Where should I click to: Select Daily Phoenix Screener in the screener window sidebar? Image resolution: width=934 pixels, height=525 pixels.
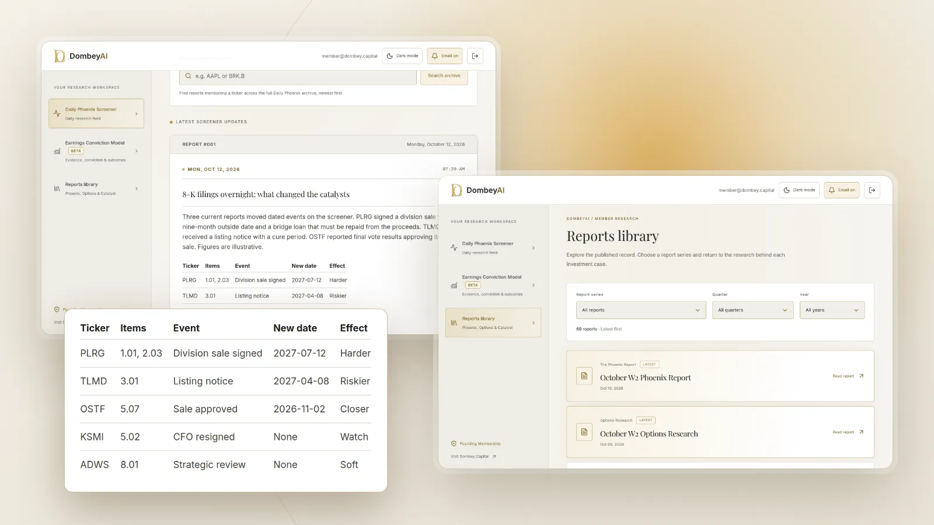pos(96,113)
